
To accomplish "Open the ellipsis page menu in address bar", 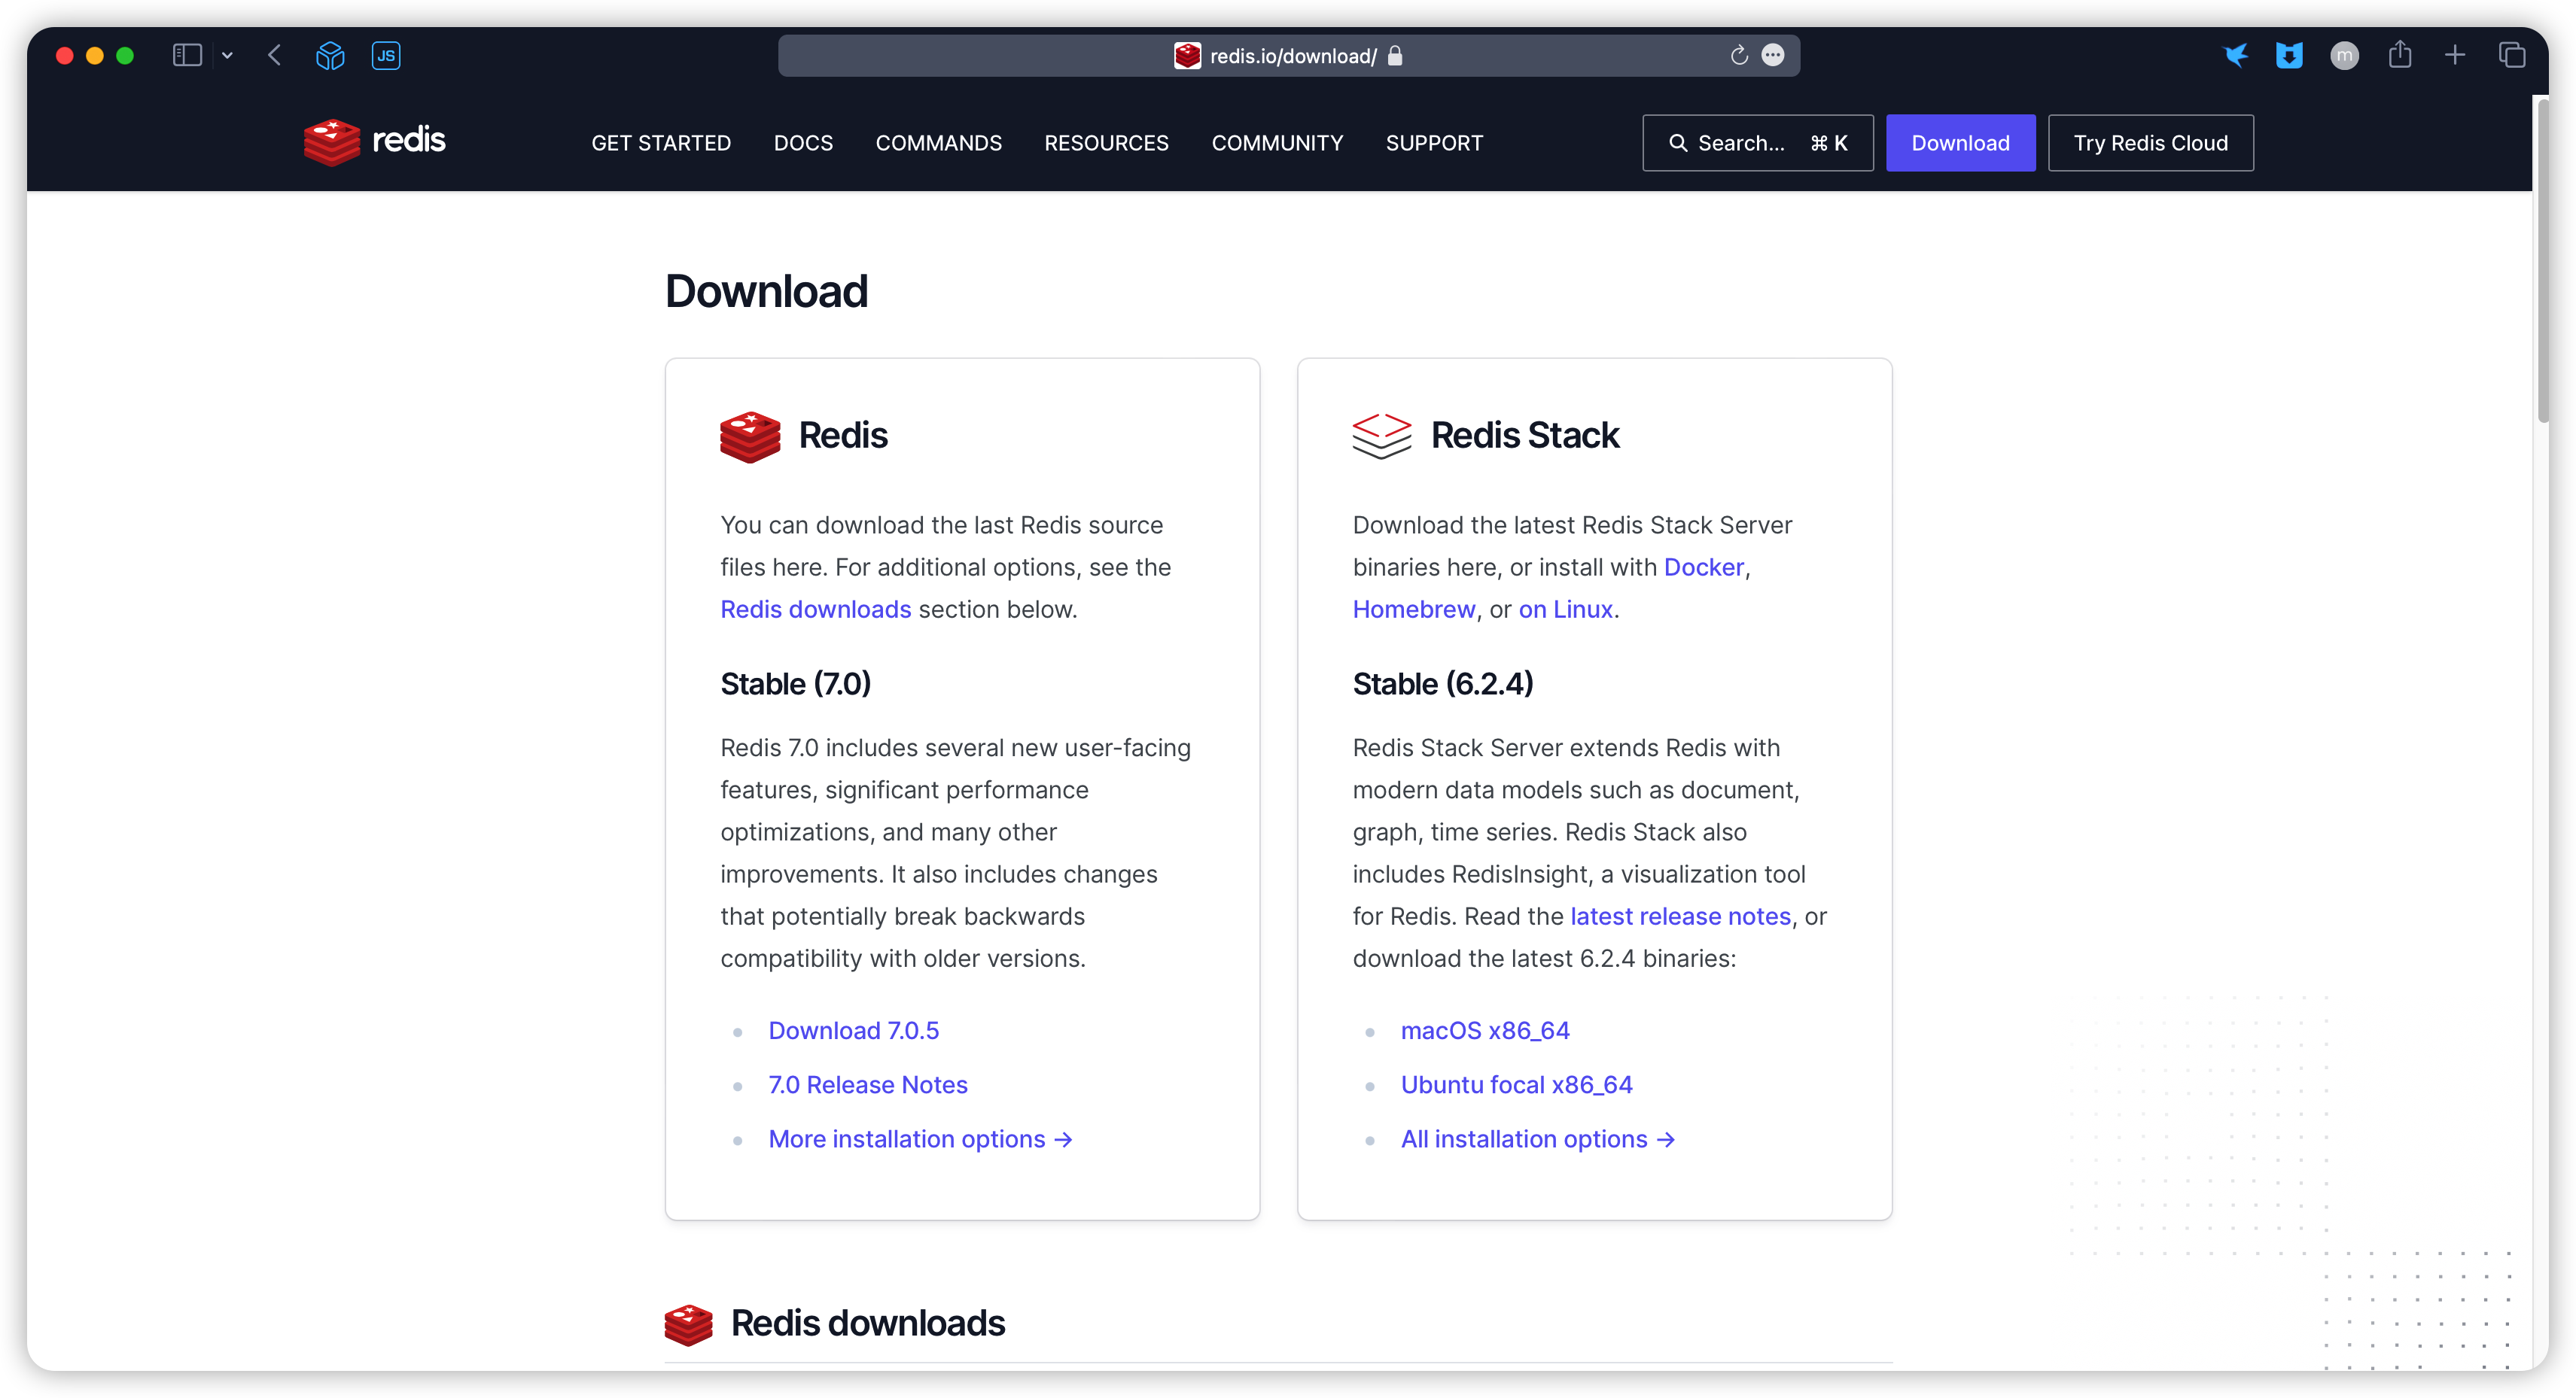I will tap(1773, 55).
